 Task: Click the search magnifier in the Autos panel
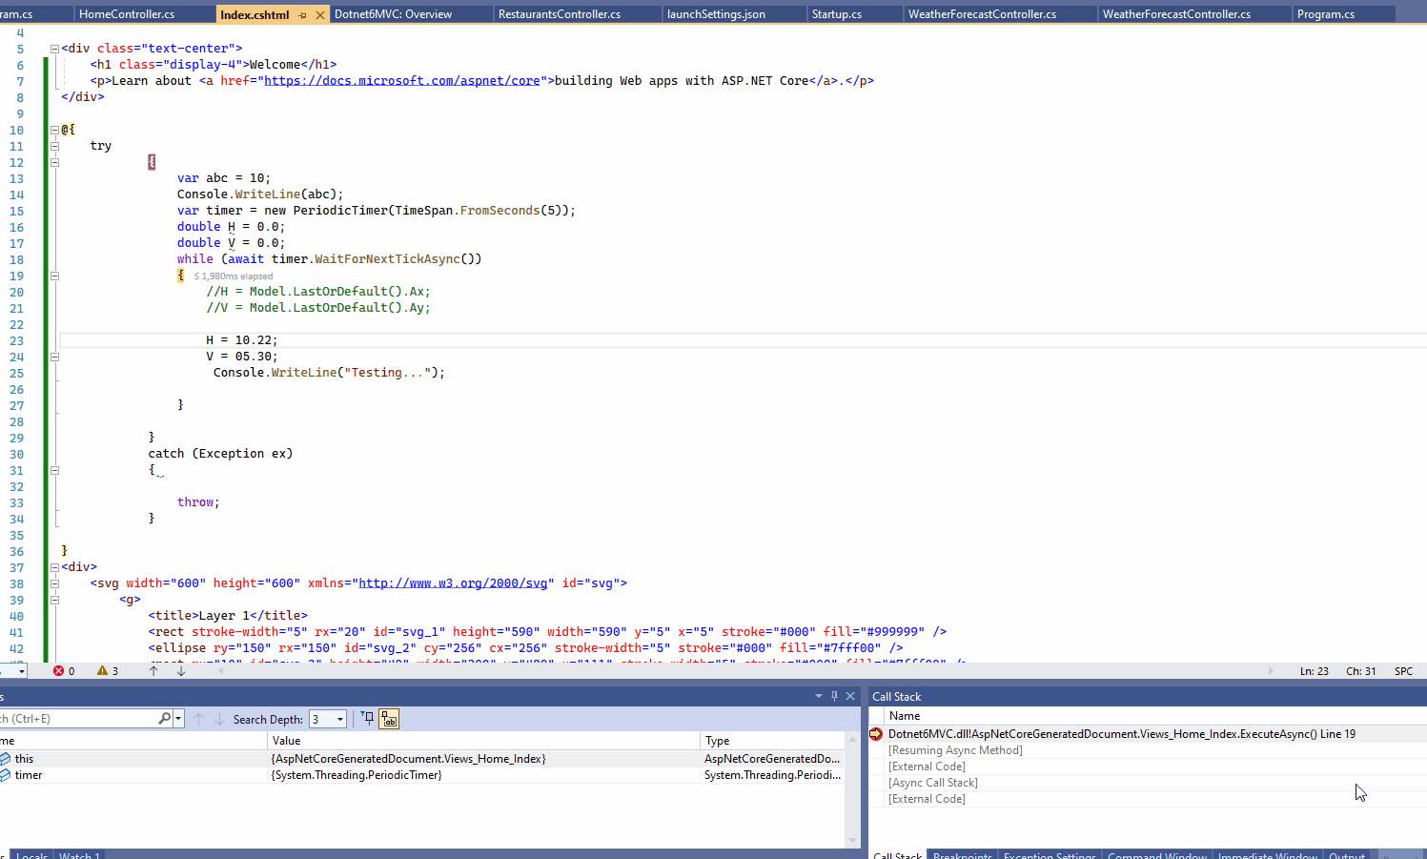164,719
